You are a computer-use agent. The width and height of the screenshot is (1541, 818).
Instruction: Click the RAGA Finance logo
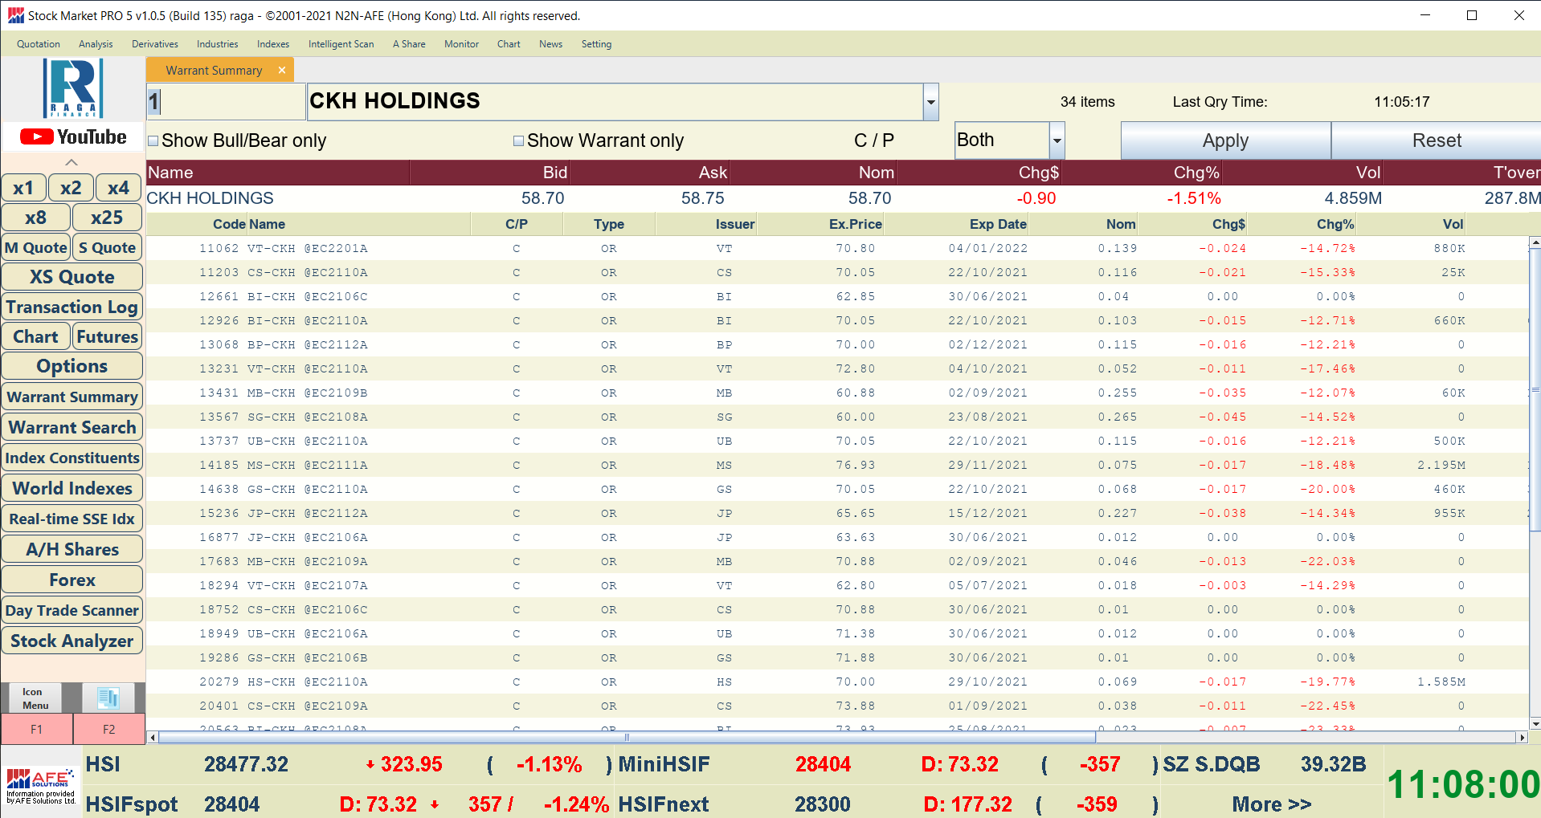pos(72,88)
